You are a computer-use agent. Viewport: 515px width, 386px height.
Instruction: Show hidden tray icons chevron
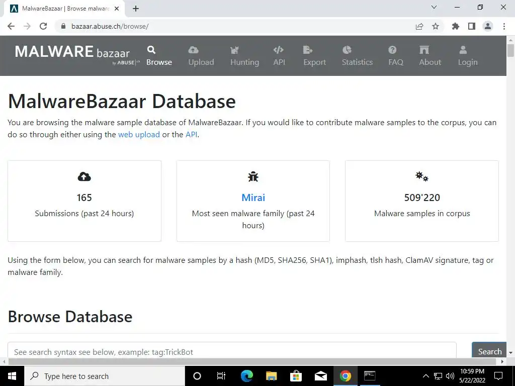pos(425,376)
